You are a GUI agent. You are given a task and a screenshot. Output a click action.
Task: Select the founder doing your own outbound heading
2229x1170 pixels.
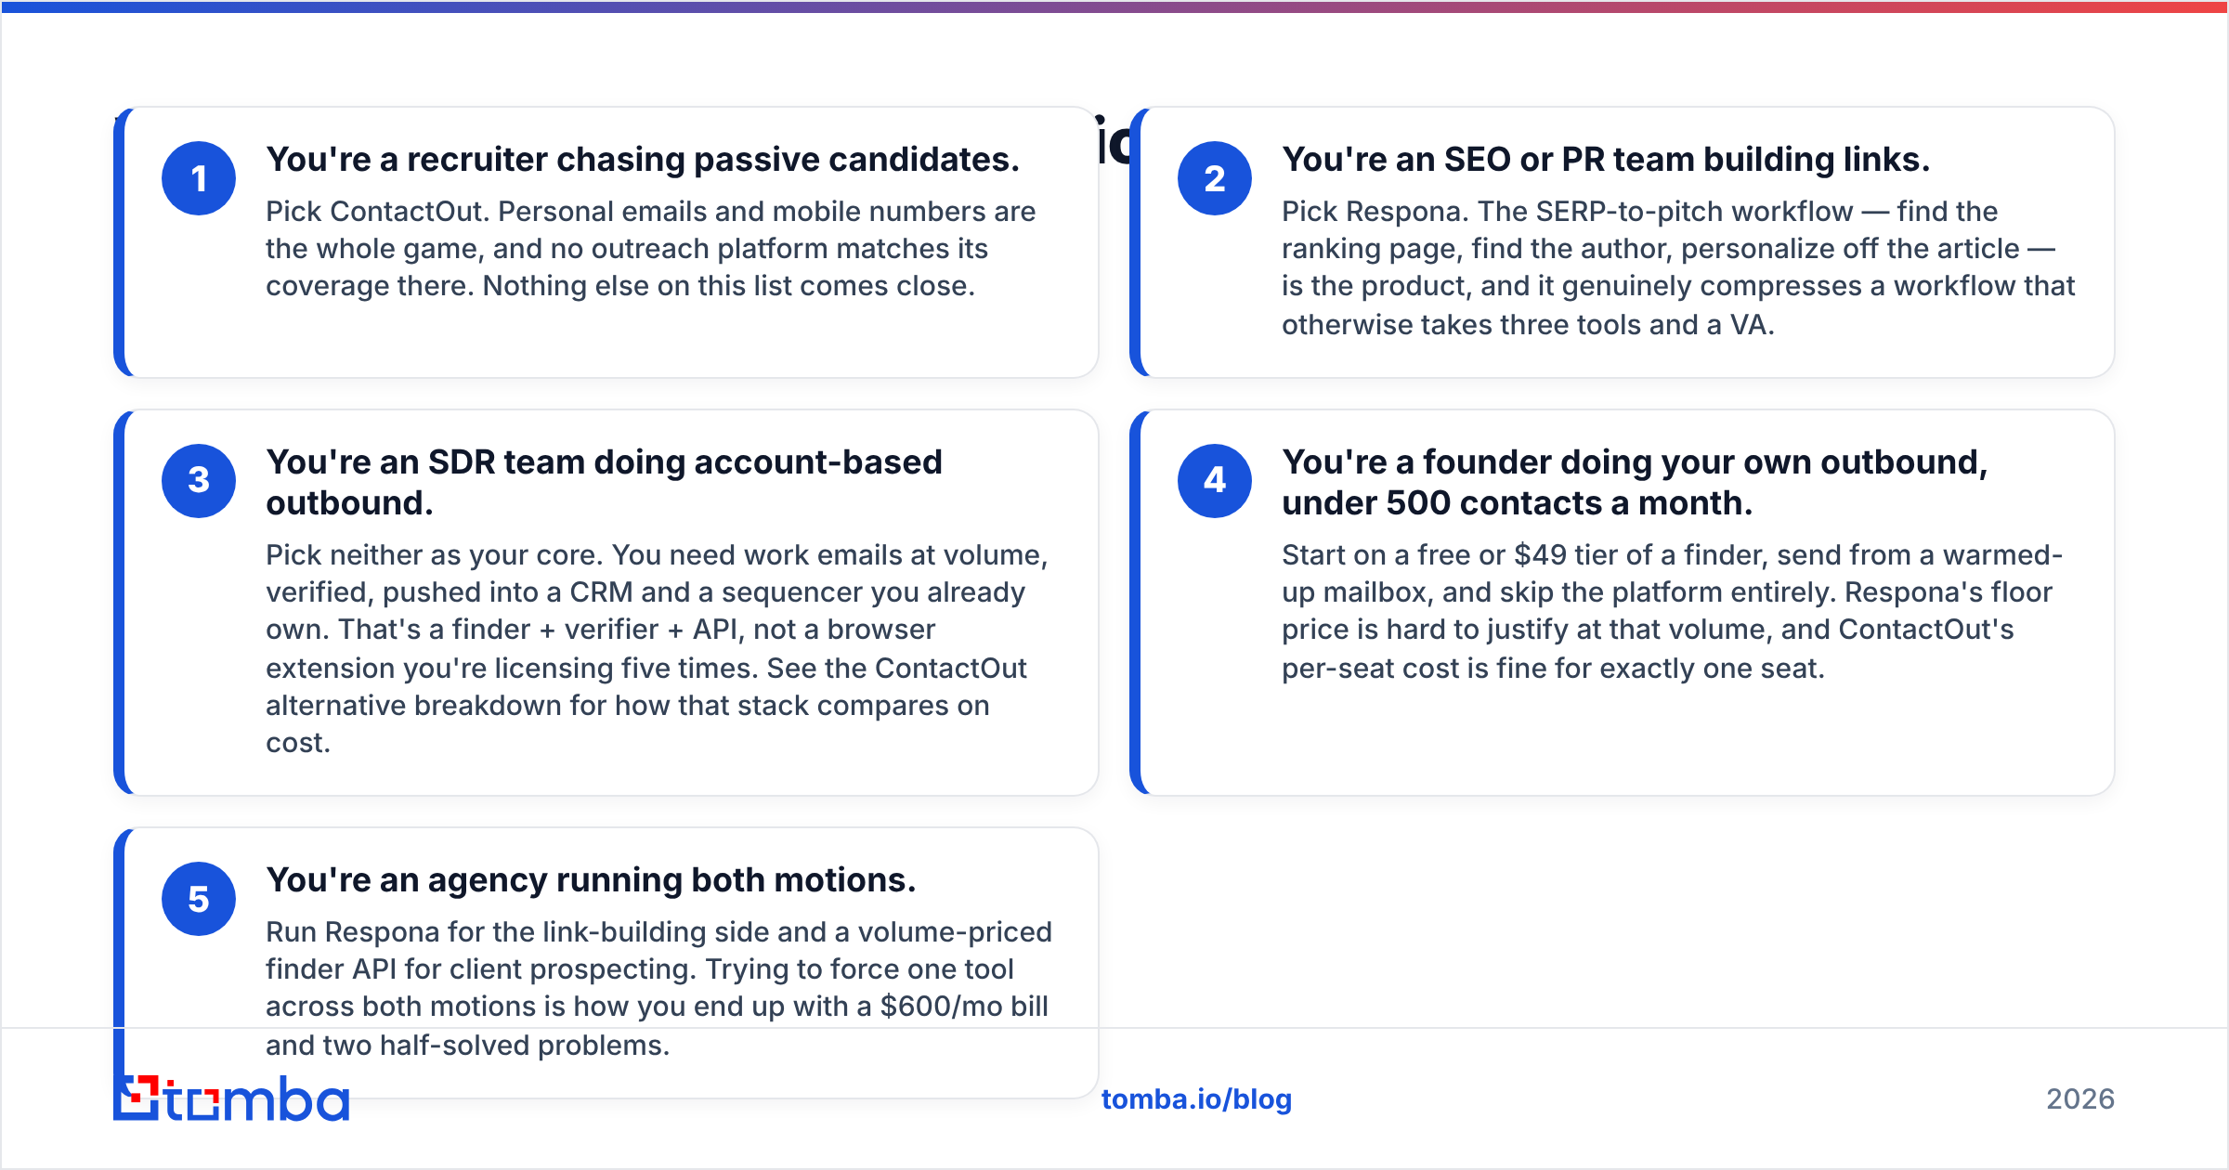tap(1635, 482)
